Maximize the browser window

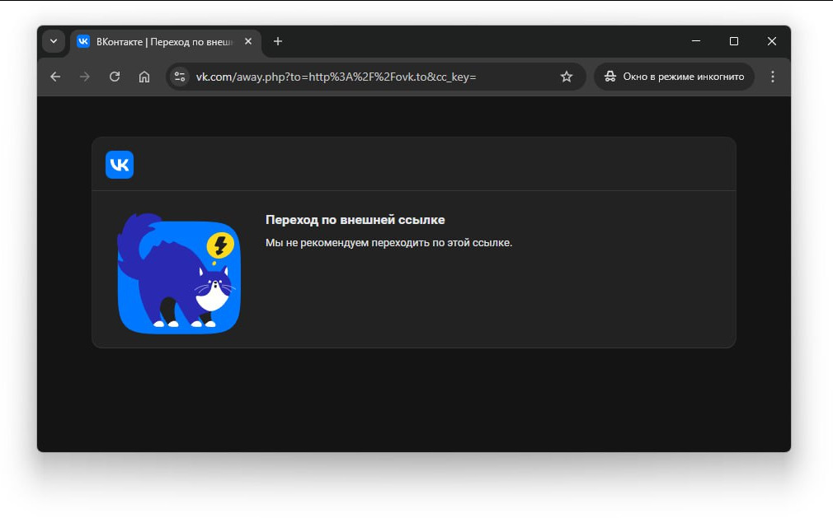pos(734,41)
